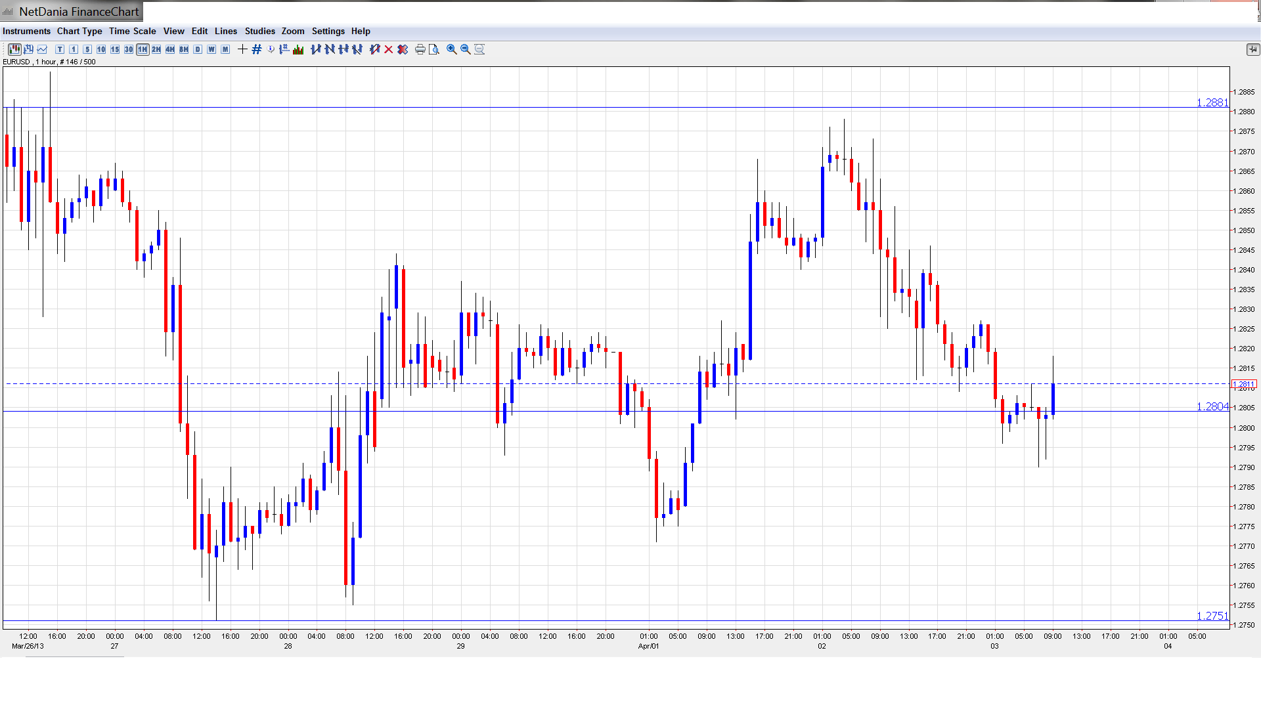
Task: Click the print chart icon
Action: 420,49
